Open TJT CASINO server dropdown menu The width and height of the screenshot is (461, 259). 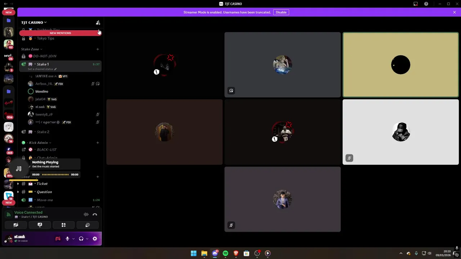[34, 22]
